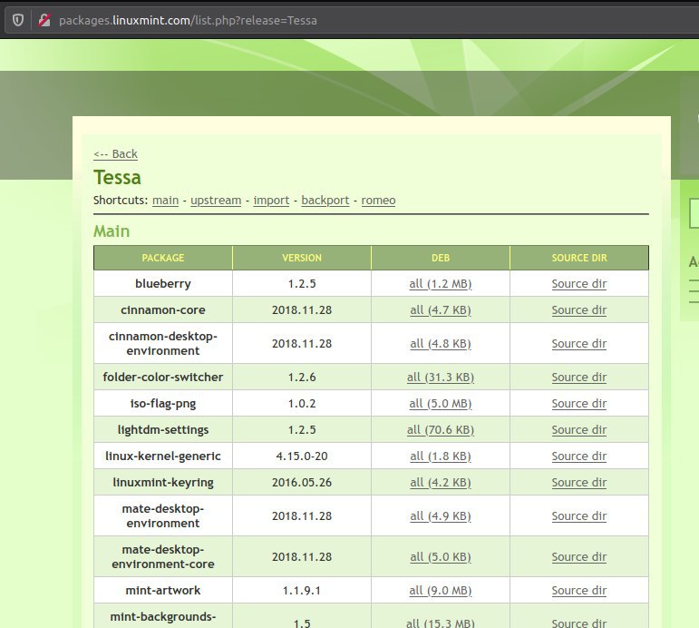
Task: Select the linux-kernel-generic package name
Action: (x=162, y=456)
